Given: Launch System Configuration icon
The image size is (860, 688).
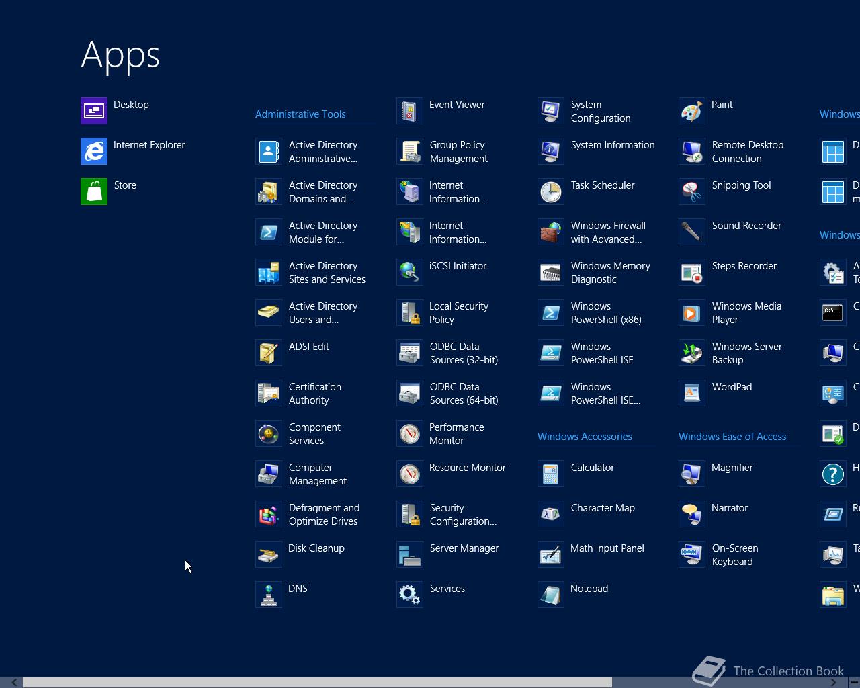Looking at the screenshot, I should [x=551, y=111].
